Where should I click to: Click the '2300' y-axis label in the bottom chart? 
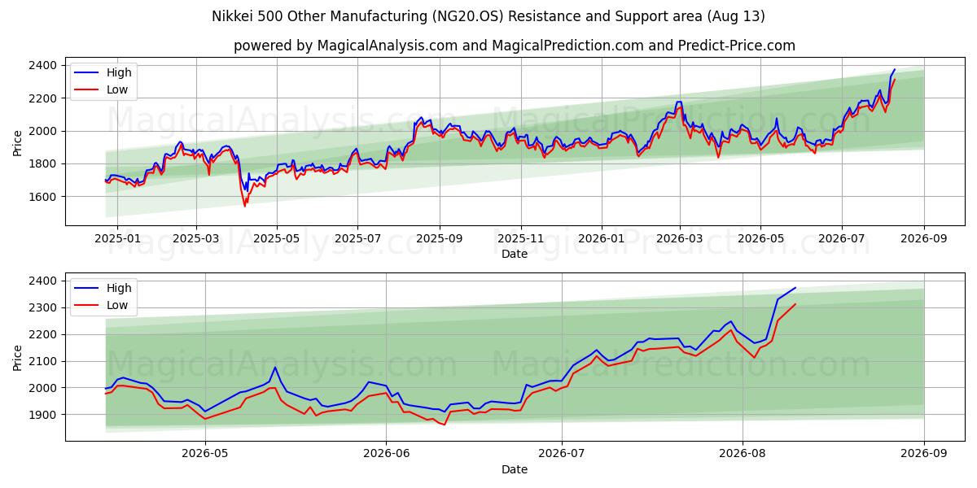(x=43, y=307)
